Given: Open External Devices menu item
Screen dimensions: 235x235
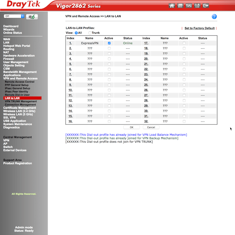Looking at the screenshot, I should 15,150.
